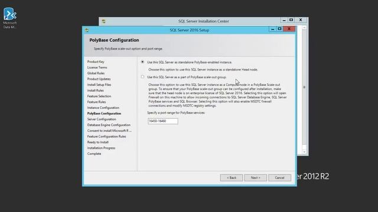
Task: Select Install Rules step in sidebar
Action: click(x=96, y=91)
